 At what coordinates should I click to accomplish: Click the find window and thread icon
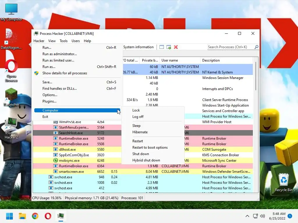(x=168, y=47)
